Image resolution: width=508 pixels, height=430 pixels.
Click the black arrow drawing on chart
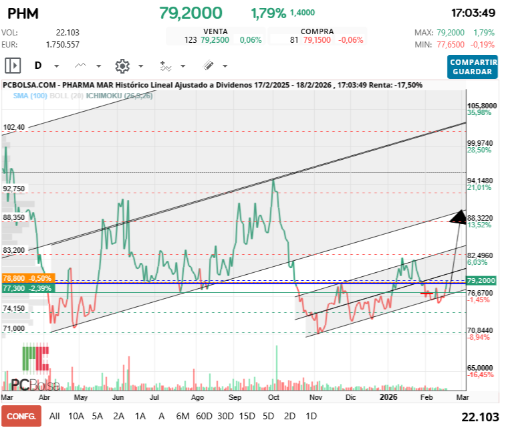(459, 216)
